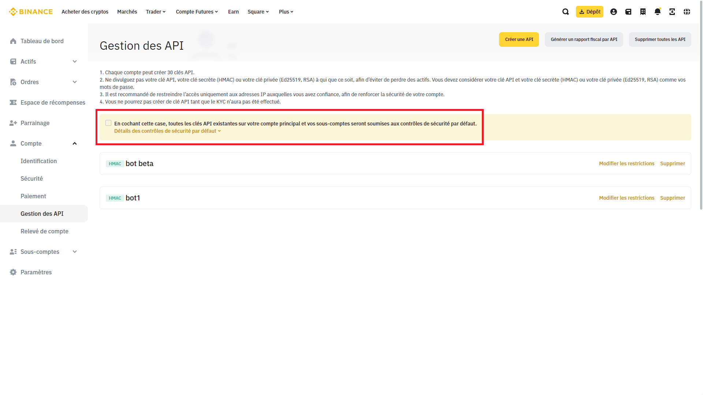Delete the bot1 API key
Viewport: 703px width, 395px height.
pyautogui.click(x=673, y=198)
